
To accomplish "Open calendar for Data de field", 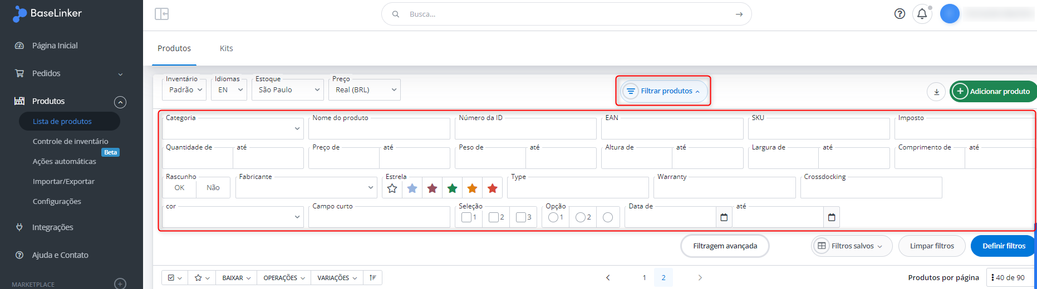I will (724, 217).
